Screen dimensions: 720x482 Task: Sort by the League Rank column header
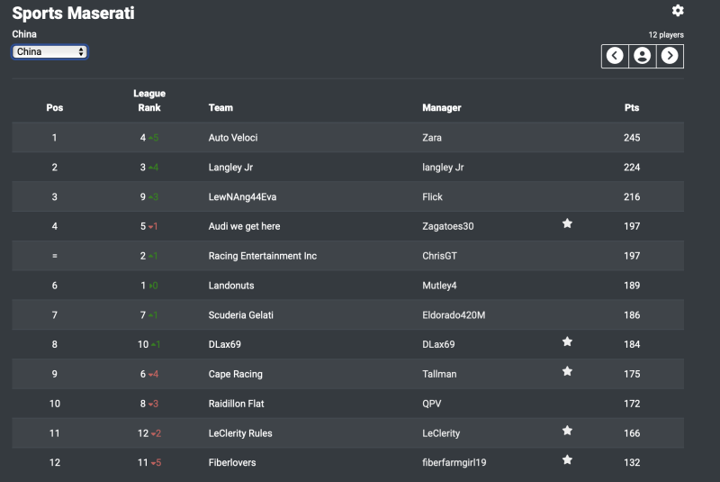(149, 101)
